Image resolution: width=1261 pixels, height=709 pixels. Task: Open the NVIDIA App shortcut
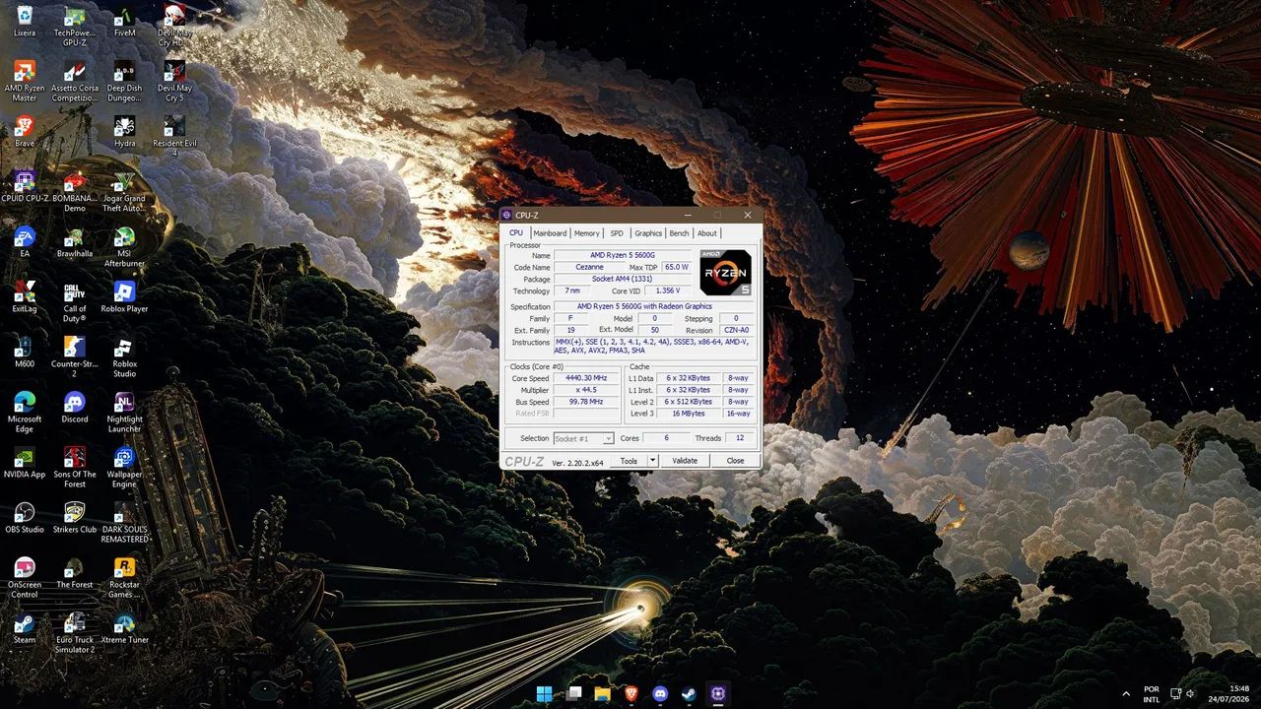tap(25, 463)
